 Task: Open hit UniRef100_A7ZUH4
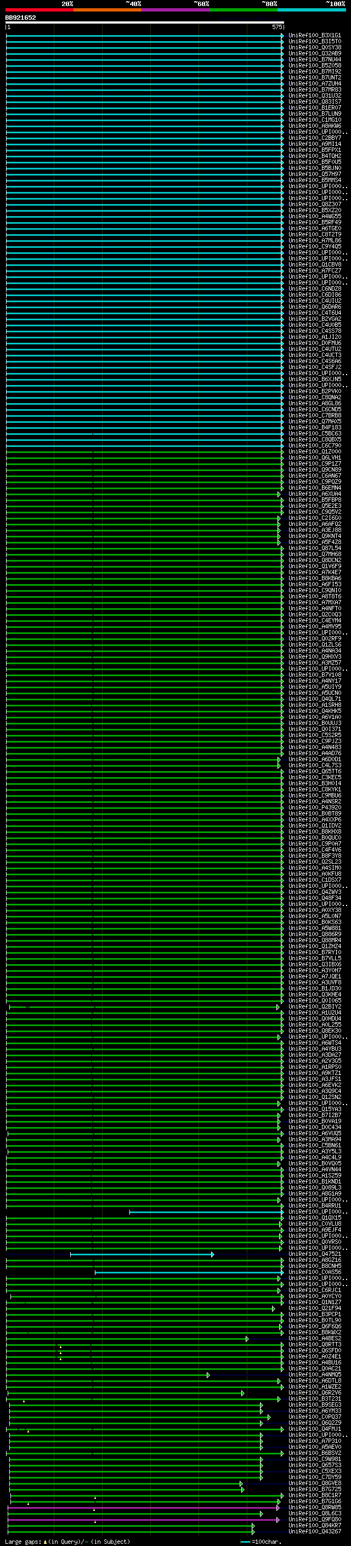pyautogui.click(x=315, y=83)
